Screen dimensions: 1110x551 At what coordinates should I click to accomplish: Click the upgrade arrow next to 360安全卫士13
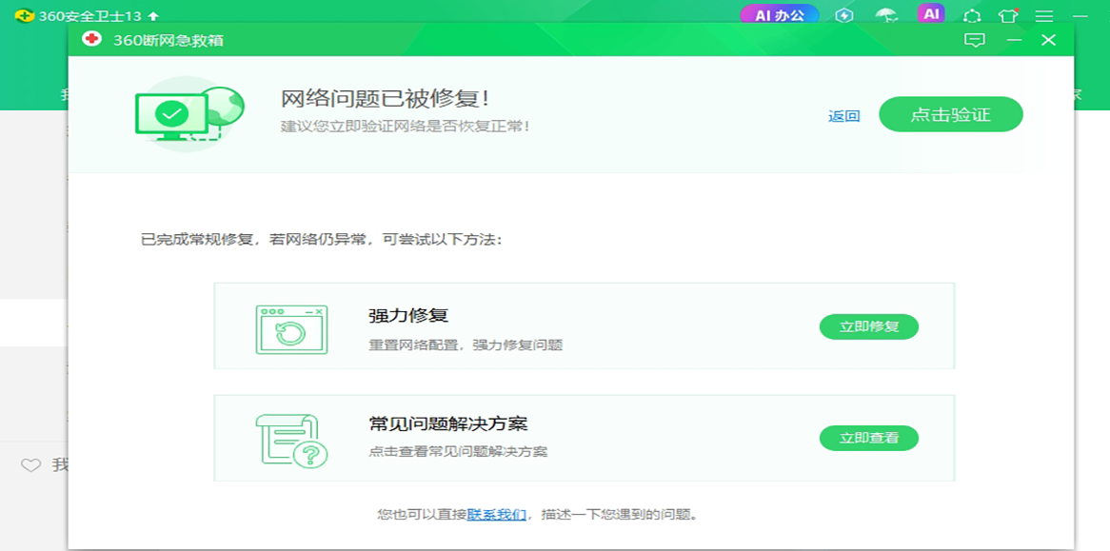point(153,15)
